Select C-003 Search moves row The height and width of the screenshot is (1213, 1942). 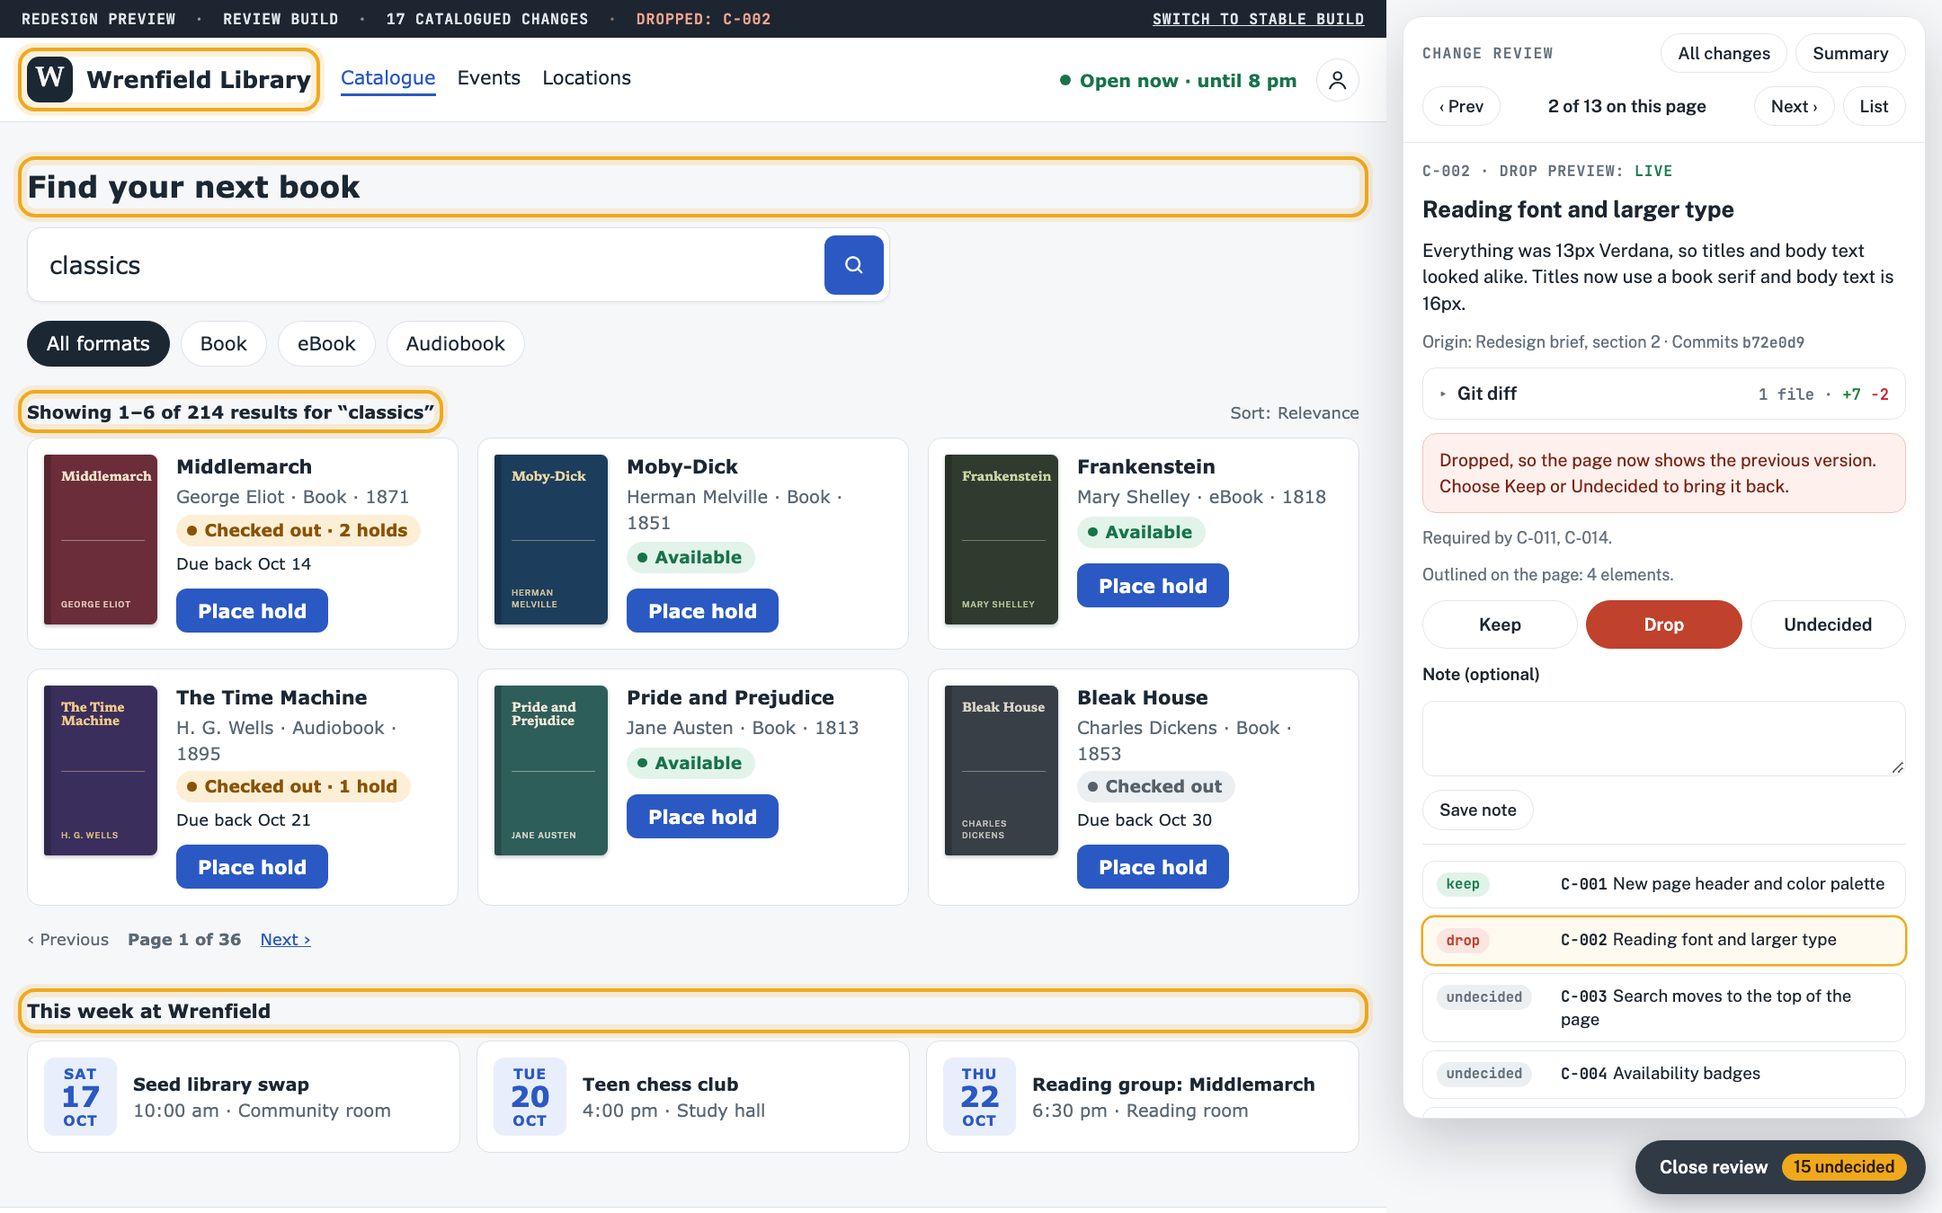point(1663,1007)
